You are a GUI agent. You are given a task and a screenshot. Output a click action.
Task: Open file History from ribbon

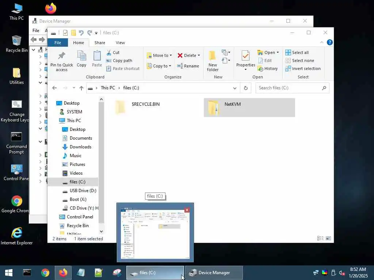coord(268,69)
